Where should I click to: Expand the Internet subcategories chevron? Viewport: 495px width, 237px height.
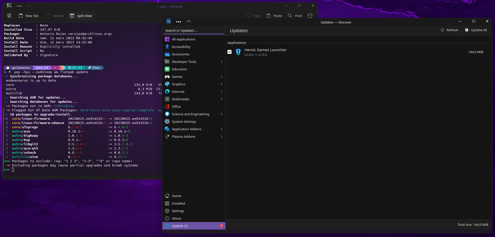221,92
